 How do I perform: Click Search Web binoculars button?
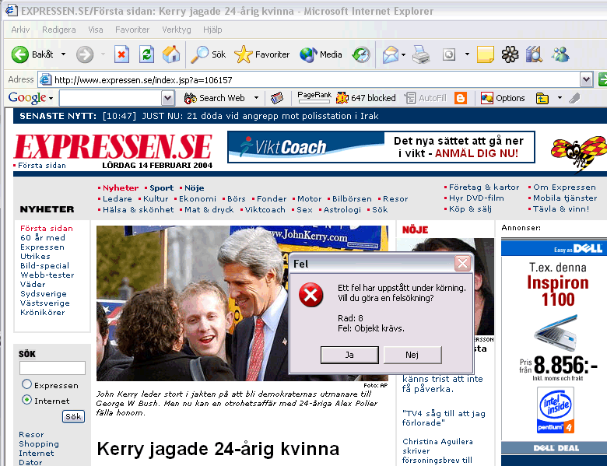tap(215, 98)
